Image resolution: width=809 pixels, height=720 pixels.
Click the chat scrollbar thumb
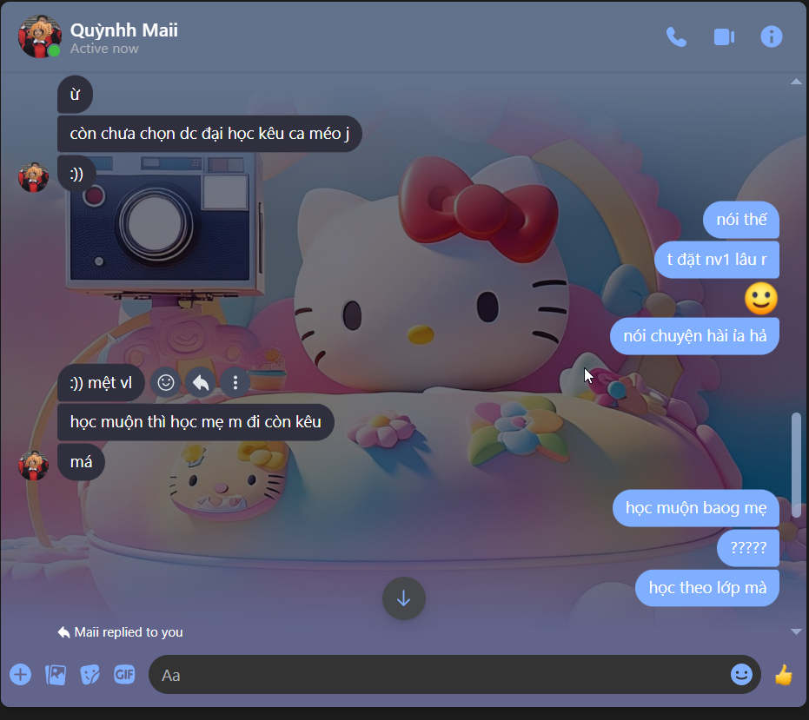(796, 464)
